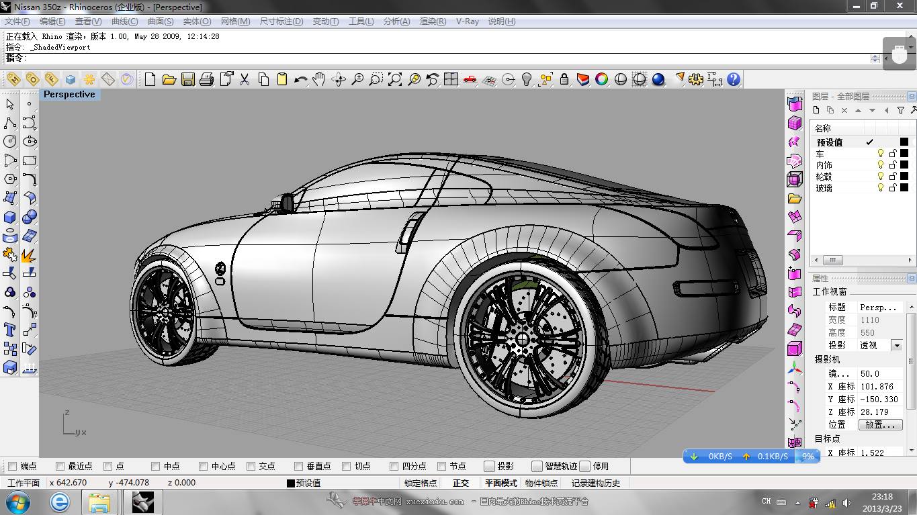
Task: Open the 编辑(E) menu
Action: tap(52, 21)
